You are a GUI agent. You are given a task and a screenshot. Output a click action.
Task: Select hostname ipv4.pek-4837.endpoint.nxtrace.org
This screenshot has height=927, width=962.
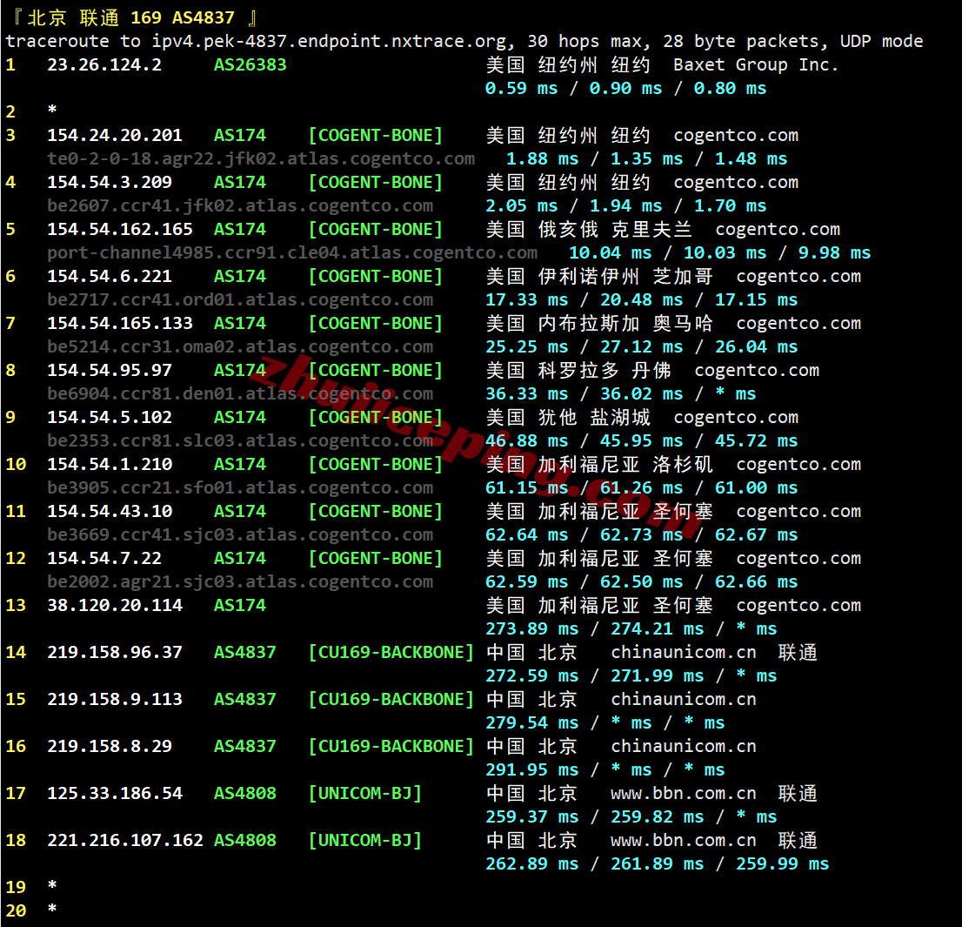tap(330, 41)
